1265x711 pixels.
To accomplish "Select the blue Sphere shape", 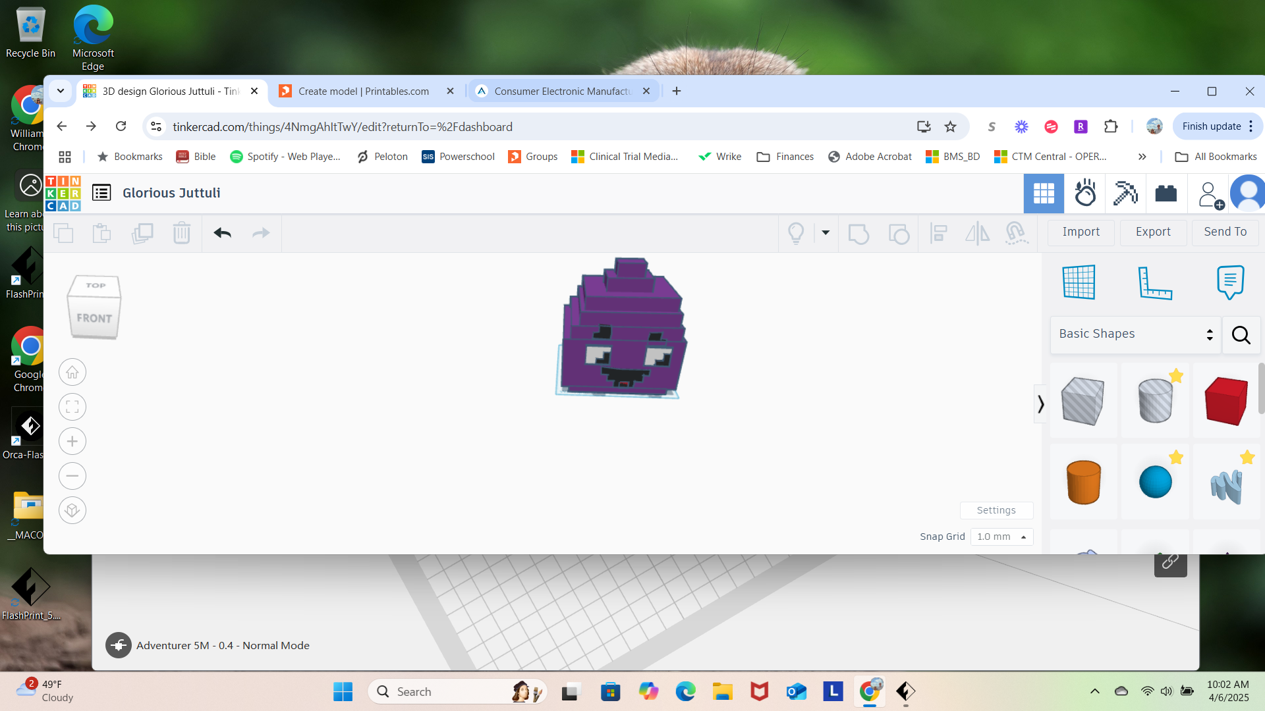I will pyautogui.click(x=1156, y=482).
